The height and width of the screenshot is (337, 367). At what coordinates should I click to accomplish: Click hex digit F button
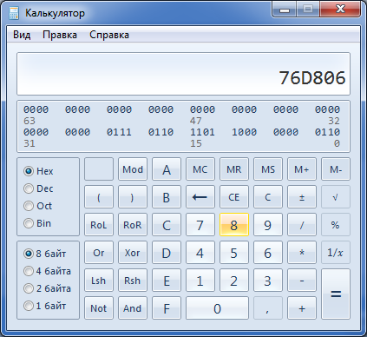click(167, 308)
